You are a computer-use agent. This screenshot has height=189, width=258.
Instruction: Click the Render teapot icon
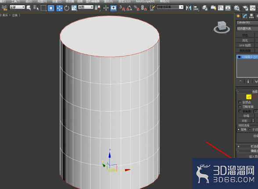point(253,8)
